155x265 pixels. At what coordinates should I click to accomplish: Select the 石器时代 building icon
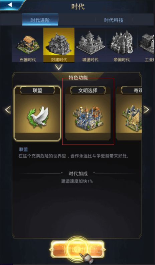[x=28, y=44]
